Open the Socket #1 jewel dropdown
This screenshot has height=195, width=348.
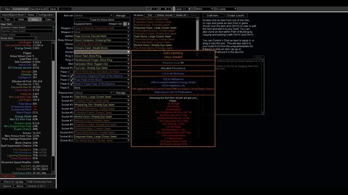tap(102, 97)
